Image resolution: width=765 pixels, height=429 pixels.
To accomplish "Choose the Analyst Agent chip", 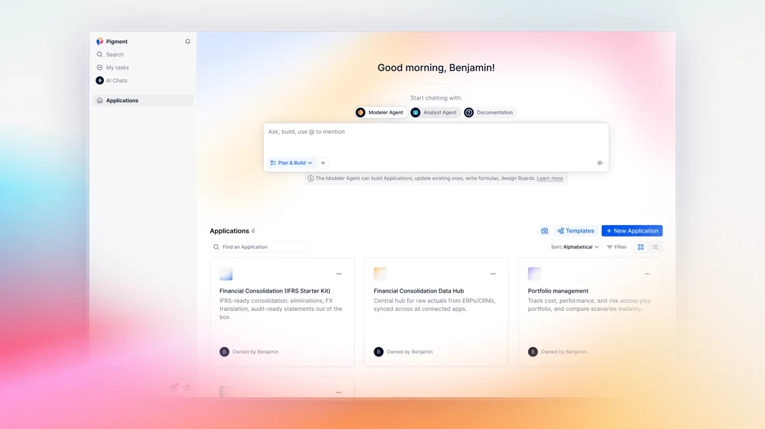I will point(435,113).
